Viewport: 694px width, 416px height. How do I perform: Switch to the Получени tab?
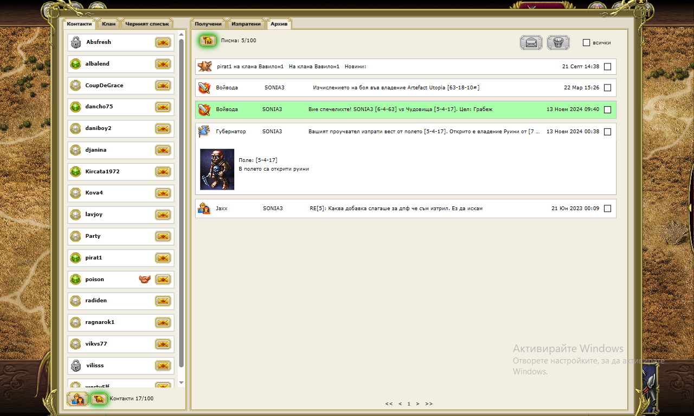pyautogui.click(x=208, y=24)
